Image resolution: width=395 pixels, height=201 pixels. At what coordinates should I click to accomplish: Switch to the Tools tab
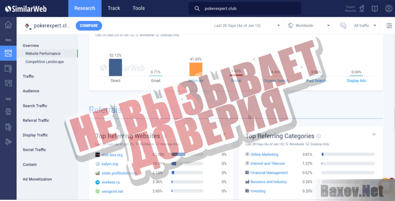[x=139, y=9]
